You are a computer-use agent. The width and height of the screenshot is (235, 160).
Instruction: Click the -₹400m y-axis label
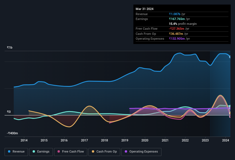(x=12, y=133)
